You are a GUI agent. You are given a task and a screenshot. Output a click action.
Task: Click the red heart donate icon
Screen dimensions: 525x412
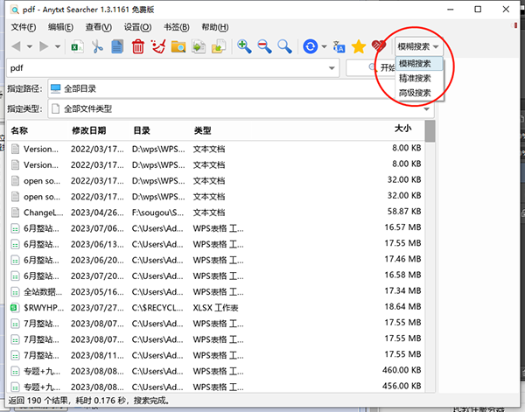pos(379,46)
